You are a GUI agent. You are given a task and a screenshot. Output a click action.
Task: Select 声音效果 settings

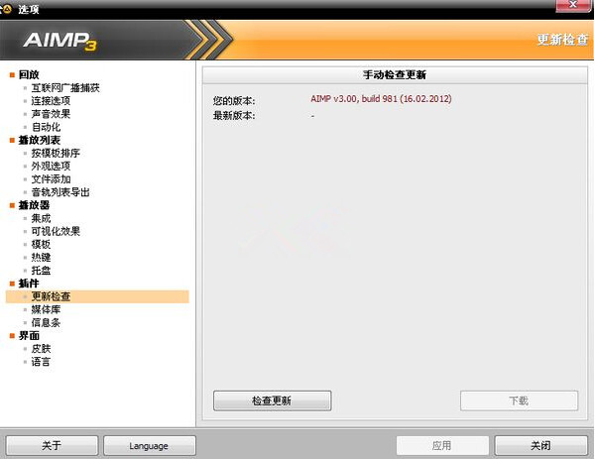point(51,114)
